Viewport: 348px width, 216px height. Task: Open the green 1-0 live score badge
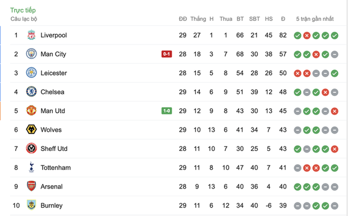click(x=167, y=111)
